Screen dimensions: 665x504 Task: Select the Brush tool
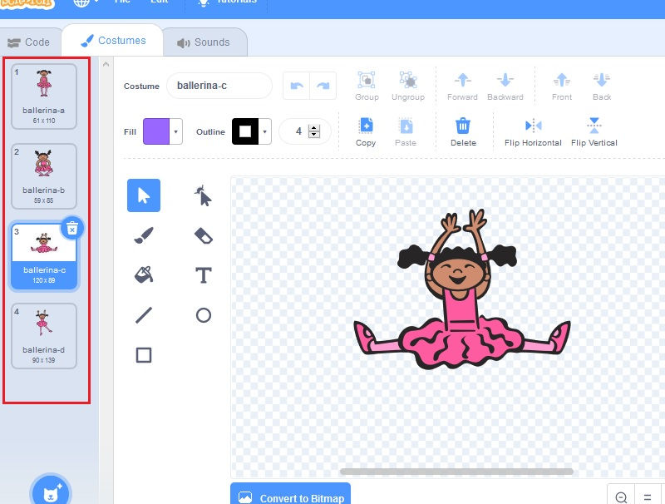[144, 235]
